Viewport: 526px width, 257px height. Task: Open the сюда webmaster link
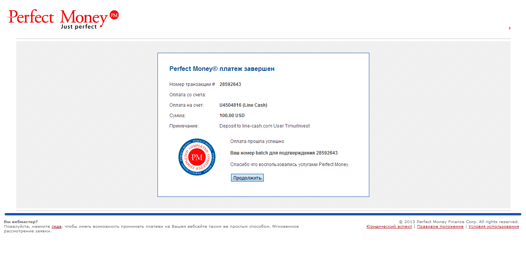pos(56,227)
